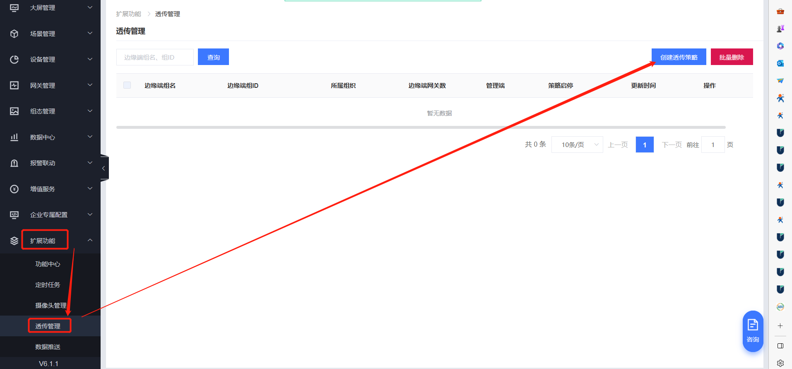
Task: Click the red 批量删除 button
Action: click(732, 57)
